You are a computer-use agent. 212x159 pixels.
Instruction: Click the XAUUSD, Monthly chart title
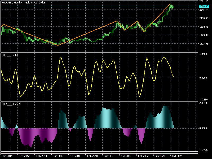23,3
